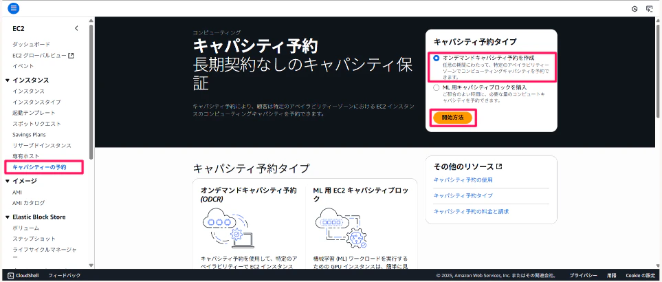The image size is (662, 282).
Task: Click the ML 用 EC2 キャパシティブロック illustration
Action: point(342,228)
